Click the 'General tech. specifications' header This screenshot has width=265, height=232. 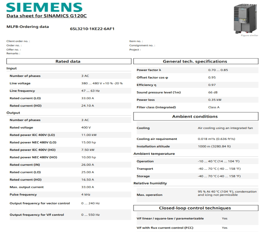tap(195, 61)
